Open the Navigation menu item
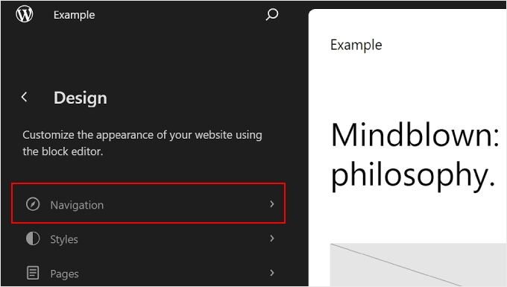 pos(148,204)
